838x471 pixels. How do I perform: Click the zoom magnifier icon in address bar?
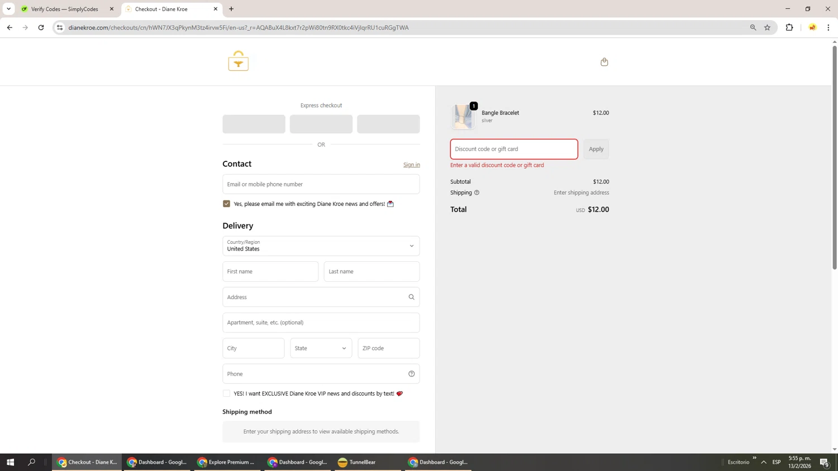click(753, 27)
